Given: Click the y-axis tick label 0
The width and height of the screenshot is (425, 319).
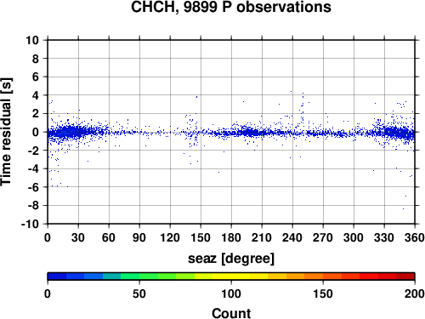Looking at the screenshot, I should click(x=36, y=132).
